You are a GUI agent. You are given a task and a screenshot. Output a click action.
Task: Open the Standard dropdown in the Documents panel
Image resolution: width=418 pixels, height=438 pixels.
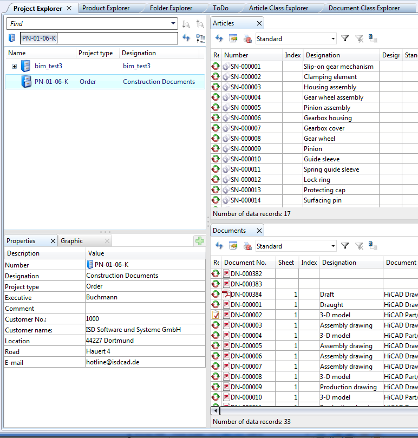[x=332, y=246]
